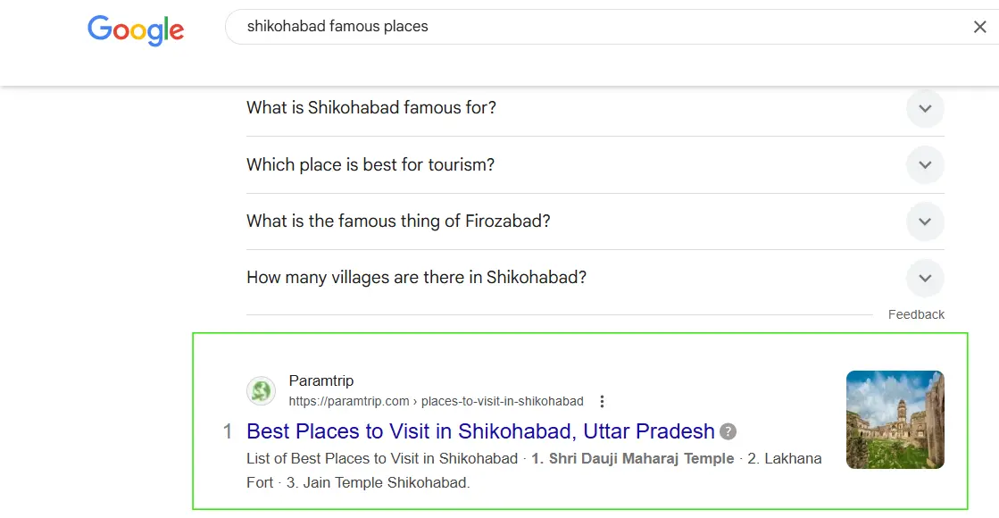
Task: Expand "Which place is best for tourism?" chevron
Action: click(x=925, y=165)
